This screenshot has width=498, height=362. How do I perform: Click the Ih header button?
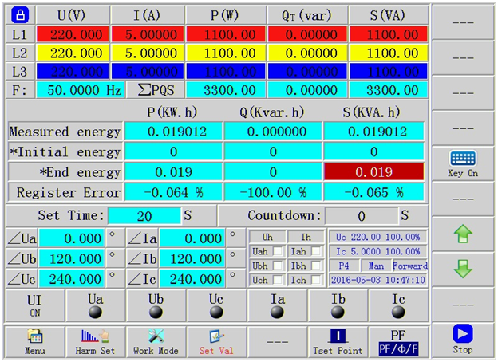306,238
